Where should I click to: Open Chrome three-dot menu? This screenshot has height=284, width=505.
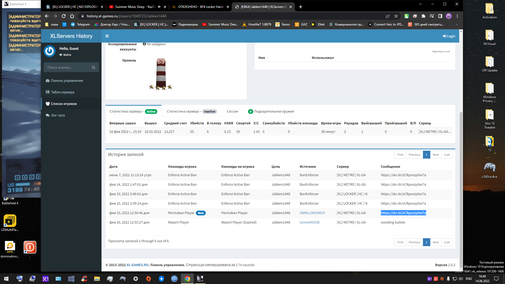click(x=457, y=16)
